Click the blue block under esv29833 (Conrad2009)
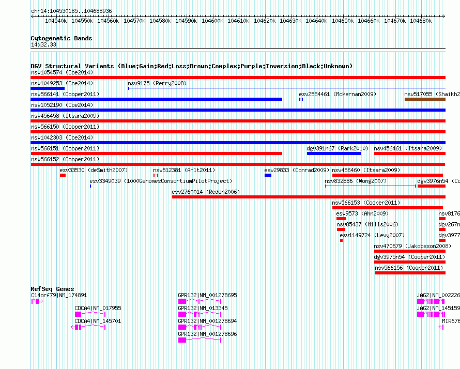The height and width of the screenshot is (369, 460). point(268,175)
